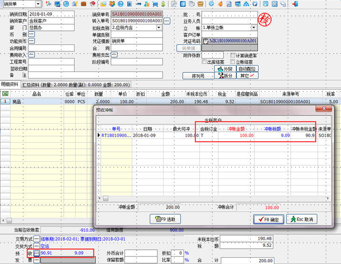Click the F8 确定 button

[269, 219]
